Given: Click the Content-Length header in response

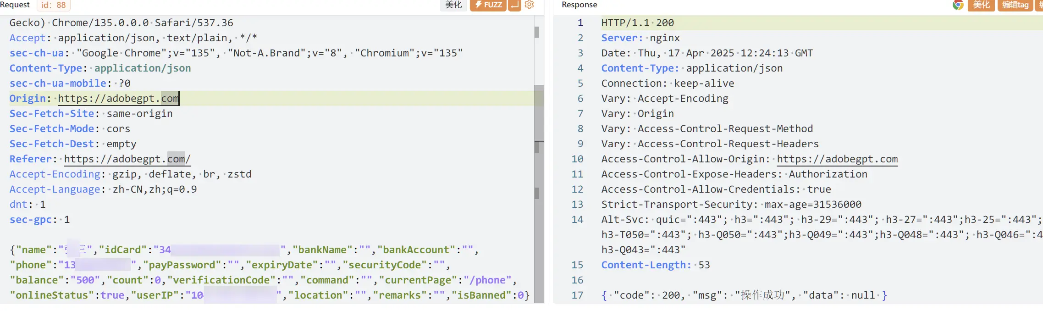Looking at the screenshot, I should click(x=646, y=265).
